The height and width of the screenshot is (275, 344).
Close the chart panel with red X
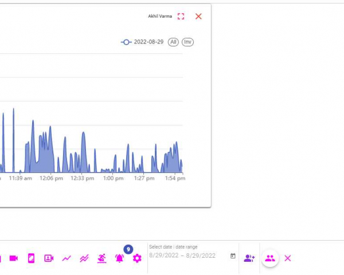click(x=198, y=17)
